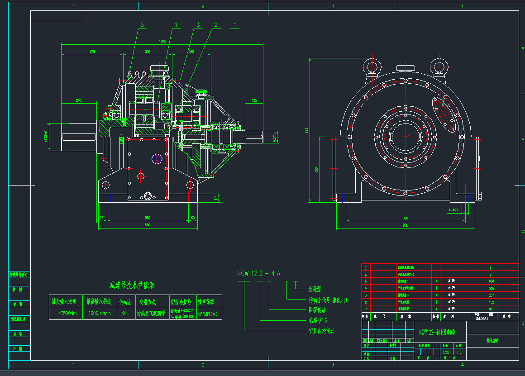Select the left lifting eye on front view
The width and height of the screenshot is (525, 376).
coord(372,66)
